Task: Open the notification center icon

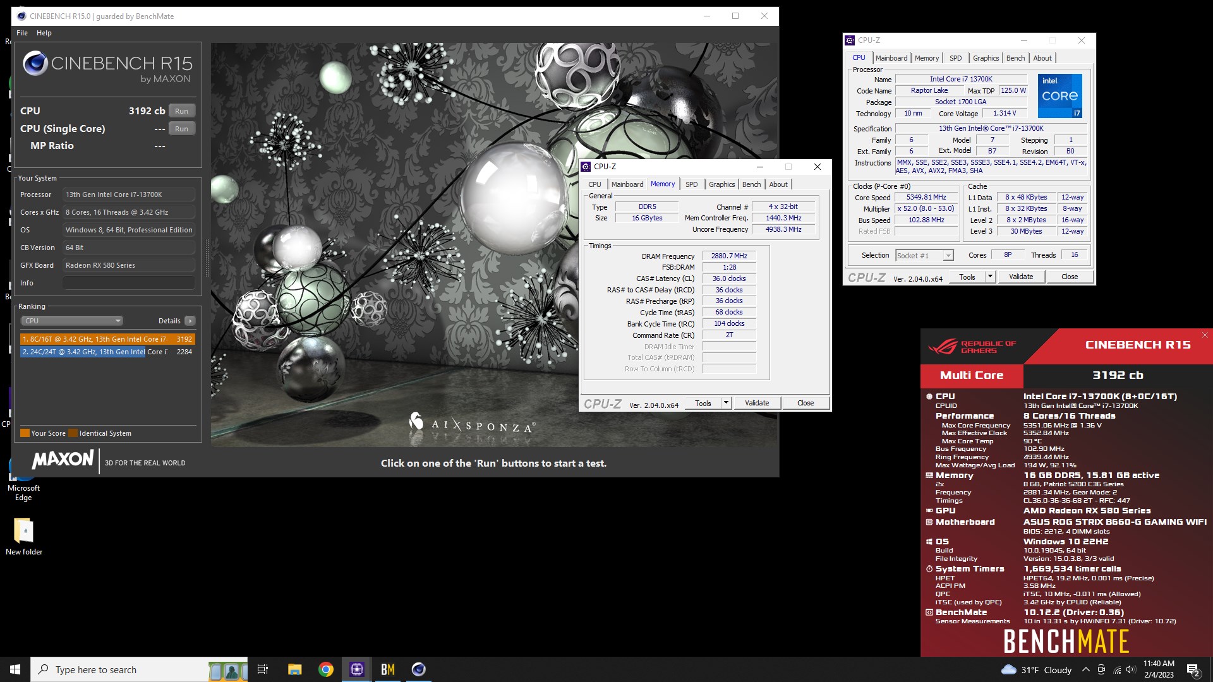Action: point(1193,669)
